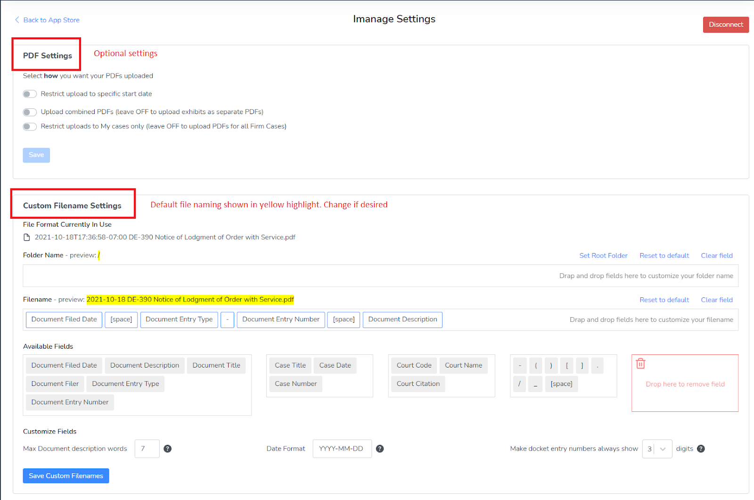Click Court Citation available field
This screenshot has width=754, height=500.
coord(418,384)
